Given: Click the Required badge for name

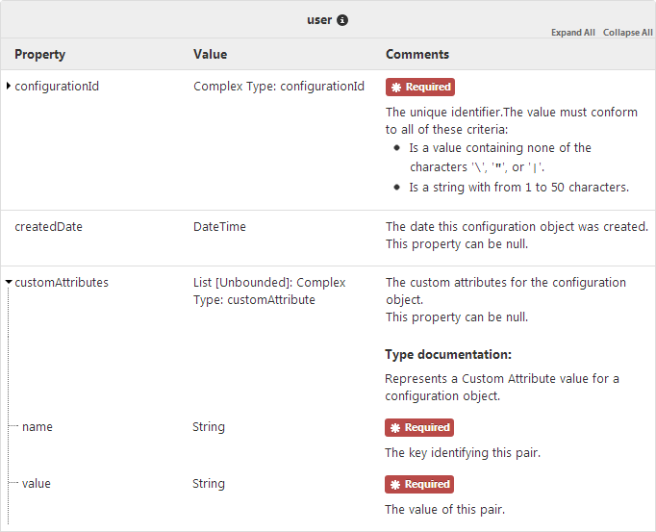Looking at the screenshot, I should 419,427.
